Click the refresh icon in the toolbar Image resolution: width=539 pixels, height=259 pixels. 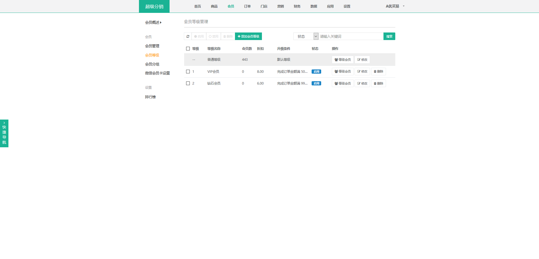pyautogui.click(x=188, y=36)
